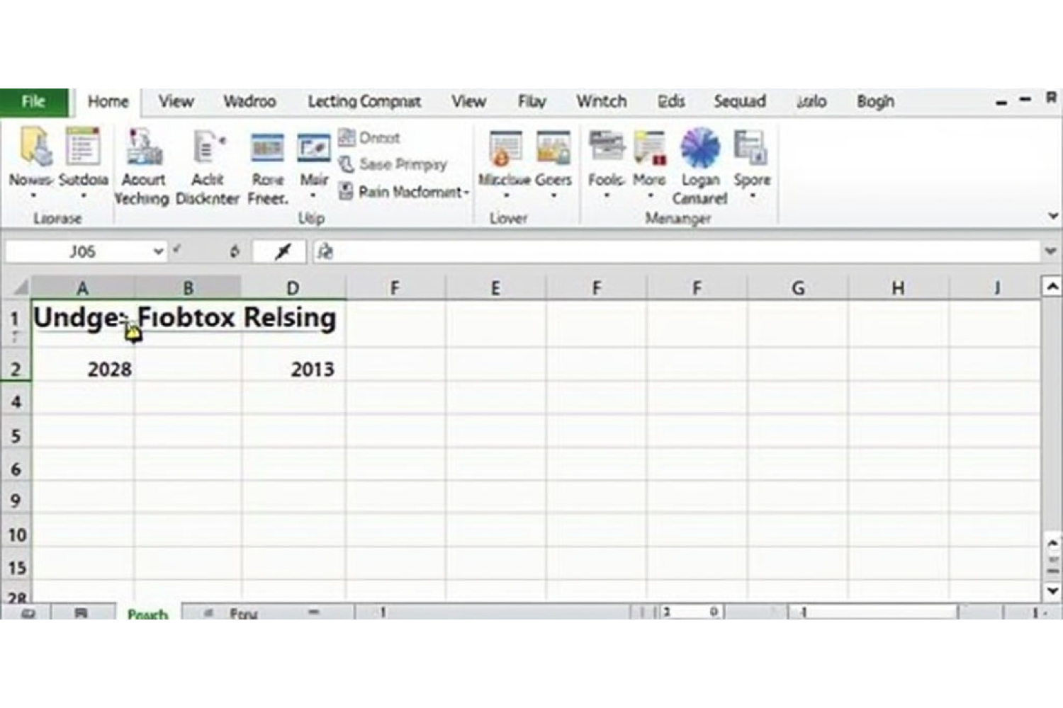Click the column G header
Viewport: 1063px width, 708px height.
click(797, 288)
